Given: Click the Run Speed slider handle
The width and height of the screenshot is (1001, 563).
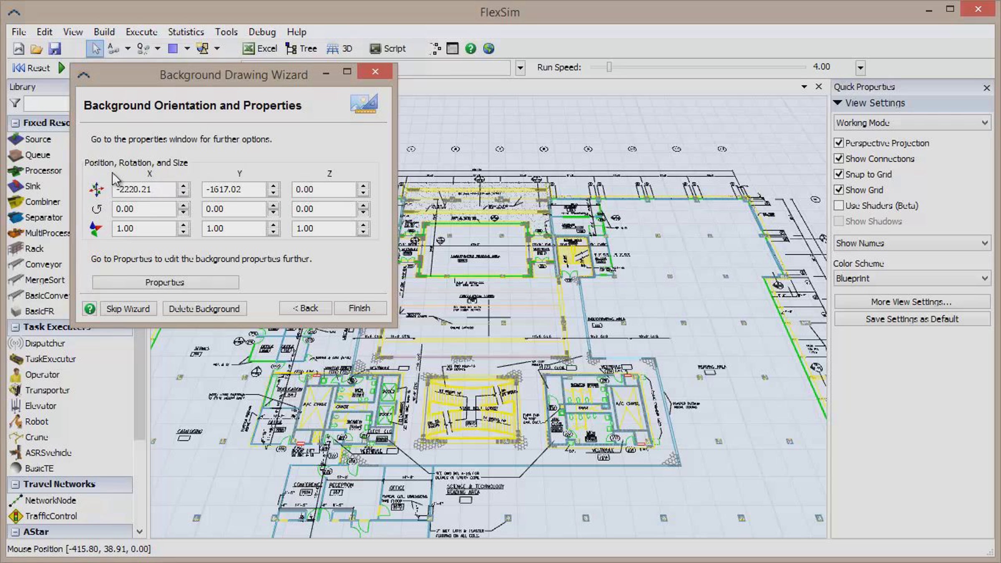Looking at the screenshot, I should click(x=609, y=67).
